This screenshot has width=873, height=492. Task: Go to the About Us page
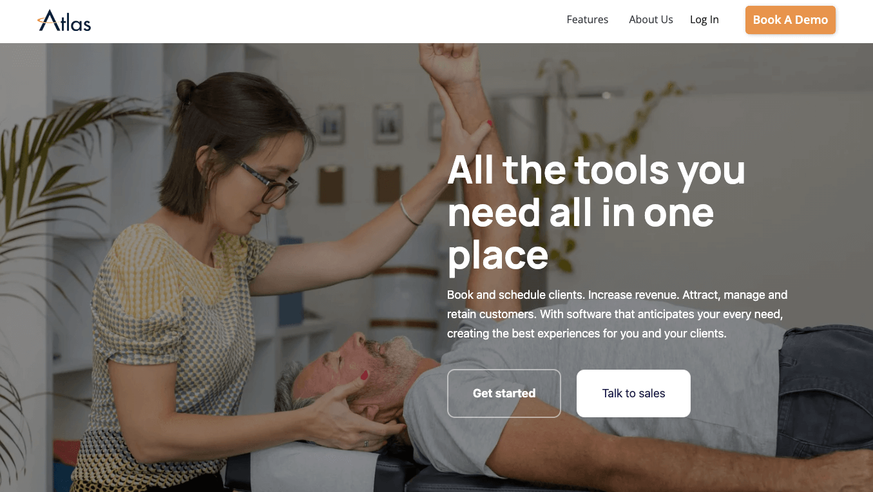coord(651,19)
